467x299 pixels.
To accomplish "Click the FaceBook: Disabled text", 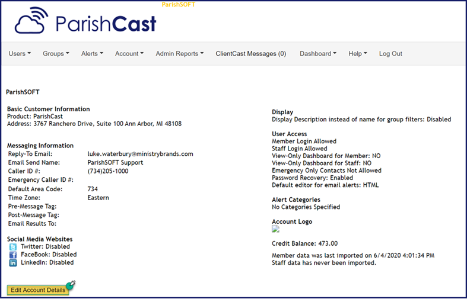I will (x=49, y=255).
